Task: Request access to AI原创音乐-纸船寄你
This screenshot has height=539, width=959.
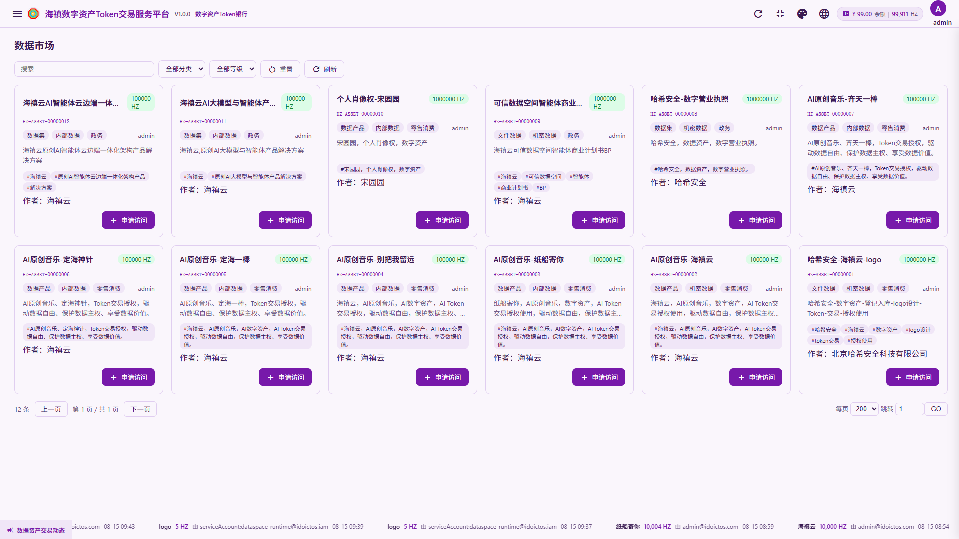Action: pyautogui.click(x=599, y=377)
